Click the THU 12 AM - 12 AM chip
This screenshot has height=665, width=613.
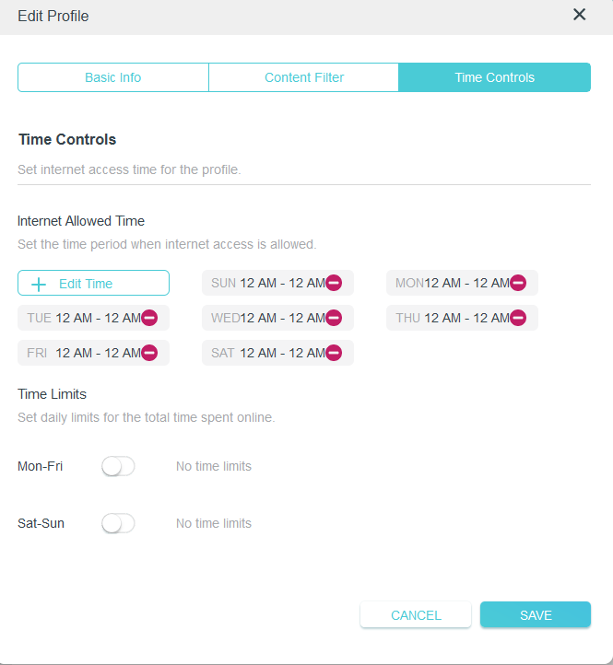[x=462, y=318]
